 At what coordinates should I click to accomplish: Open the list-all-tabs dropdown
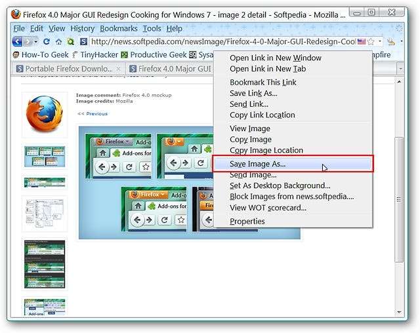[400, 69]
